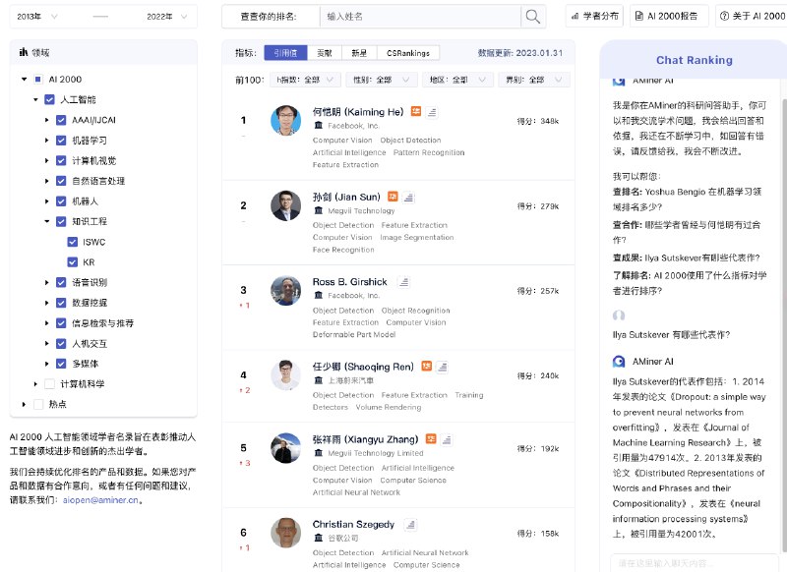Open Shaoqing Ren's profile photo
The image size is (787, 572).
click(285, 375)
